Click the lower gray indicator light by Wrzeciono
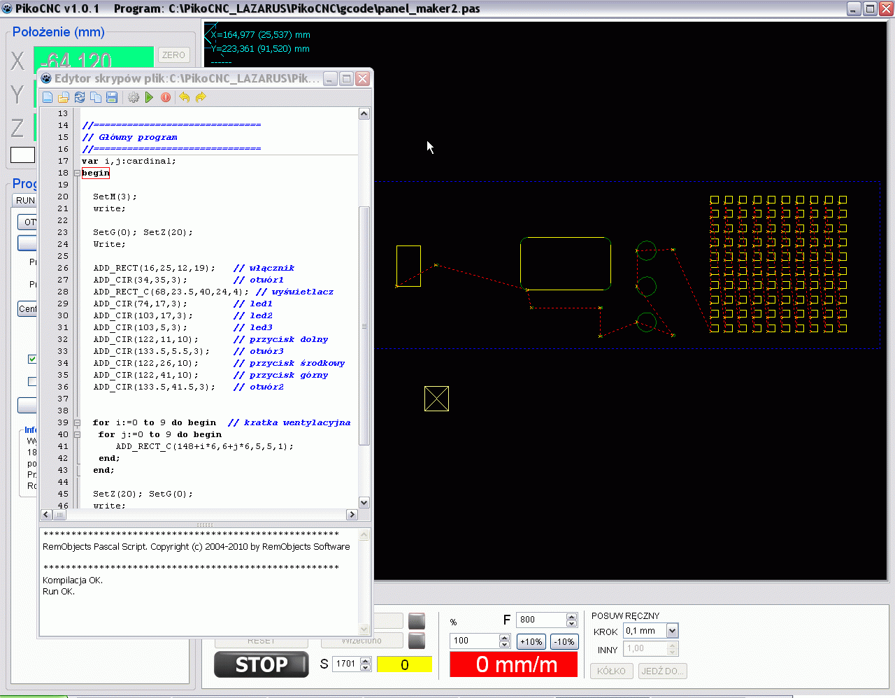Screen dimensions: 895x698 coord(417,640)
